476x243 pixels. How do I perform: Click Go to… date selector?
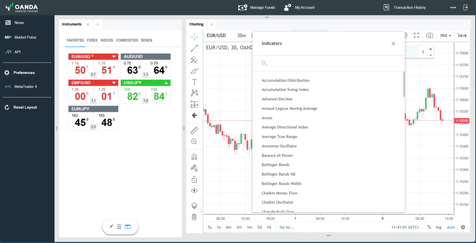coord(287,227)
